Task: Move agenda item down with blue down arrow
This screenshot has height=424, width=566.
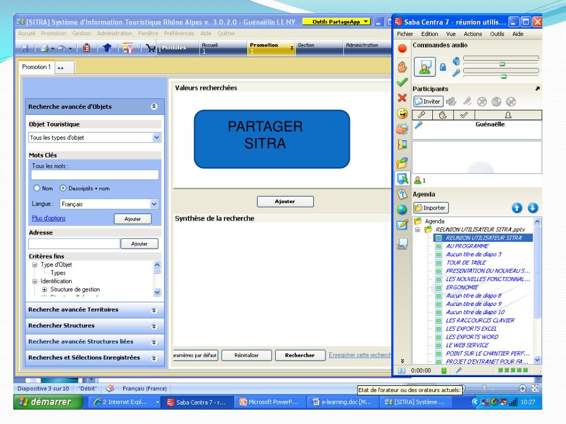Action: click(533, 208)
